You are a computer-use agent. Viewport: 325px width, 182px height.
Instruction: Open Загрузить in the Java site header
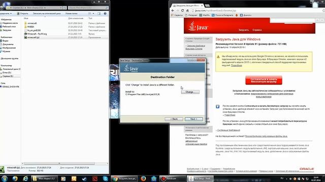point(244,30)
